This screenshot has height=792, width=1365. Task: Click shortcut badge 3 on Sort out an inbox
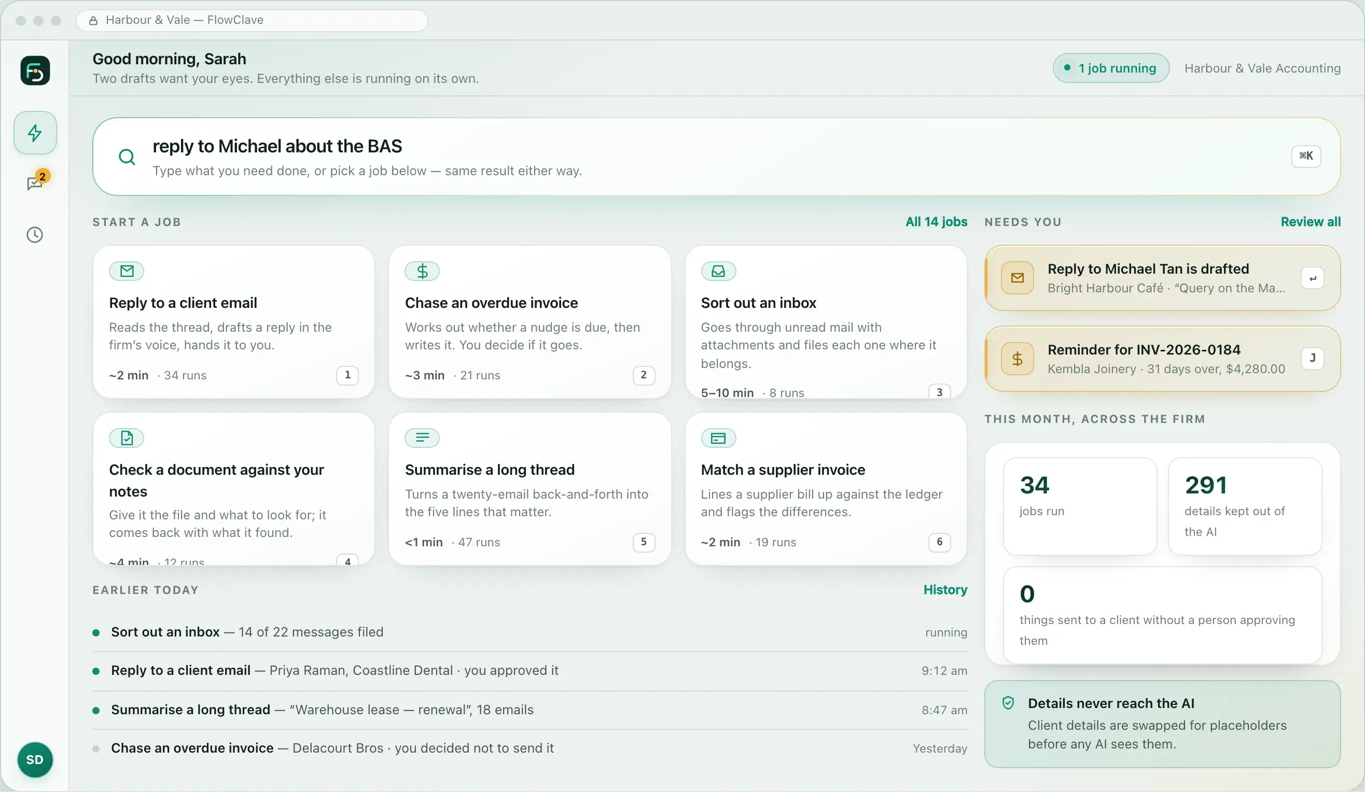coord(940,392)
